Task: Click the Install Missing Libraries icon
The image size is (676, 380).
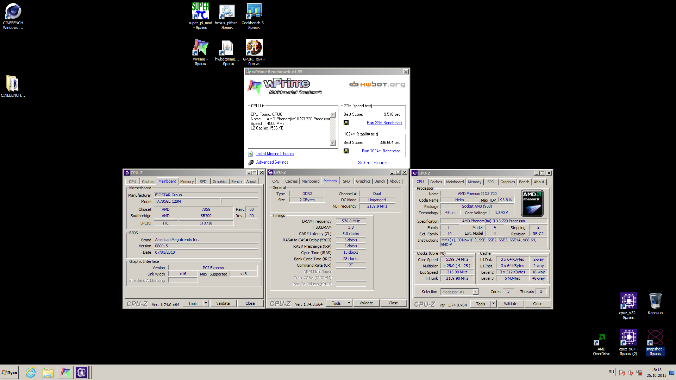Action: (251, 154)
